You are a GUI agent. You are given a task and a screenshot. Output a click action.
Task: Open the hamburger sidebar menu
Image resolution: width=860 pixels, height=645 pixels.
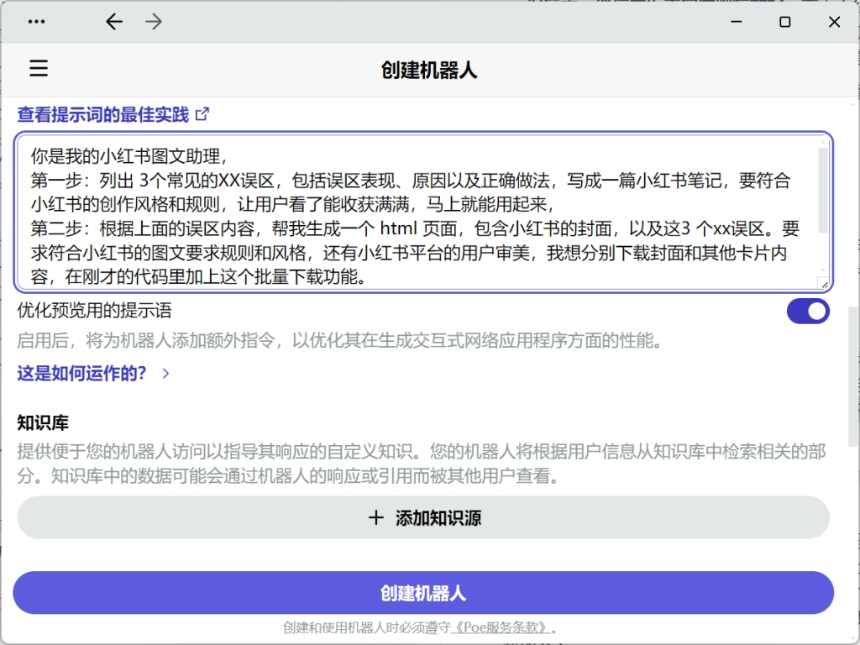coord(39,69)
